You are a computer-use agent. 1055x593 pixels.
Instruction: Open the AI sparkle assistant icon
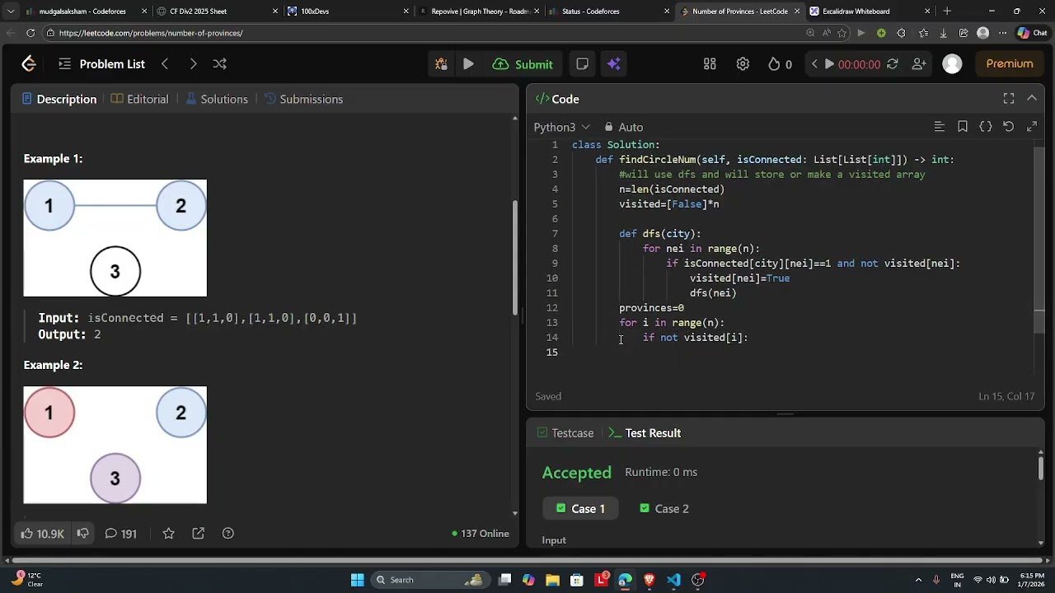click(x=613, y=64)
